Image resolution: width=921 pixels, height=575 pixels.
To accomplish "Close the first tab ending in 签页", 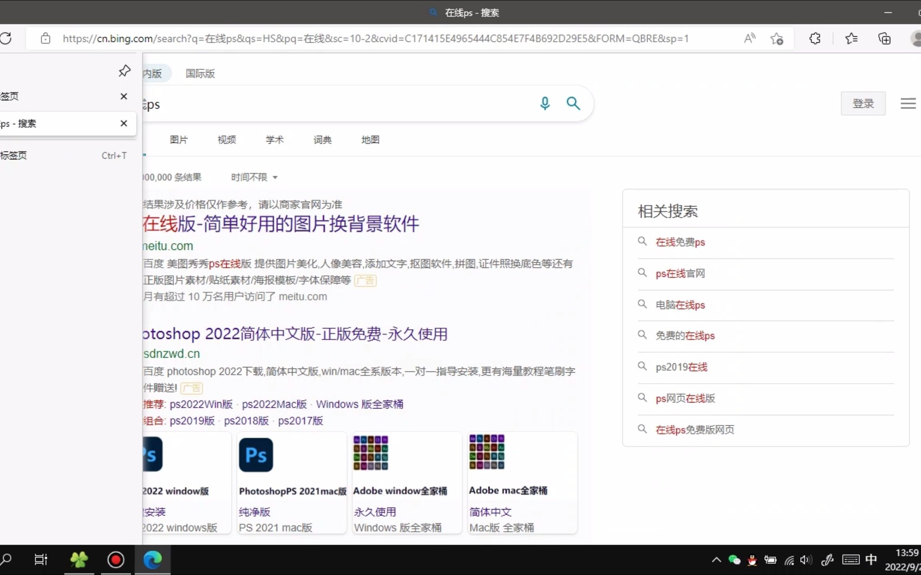I will [x=124, y=96].
